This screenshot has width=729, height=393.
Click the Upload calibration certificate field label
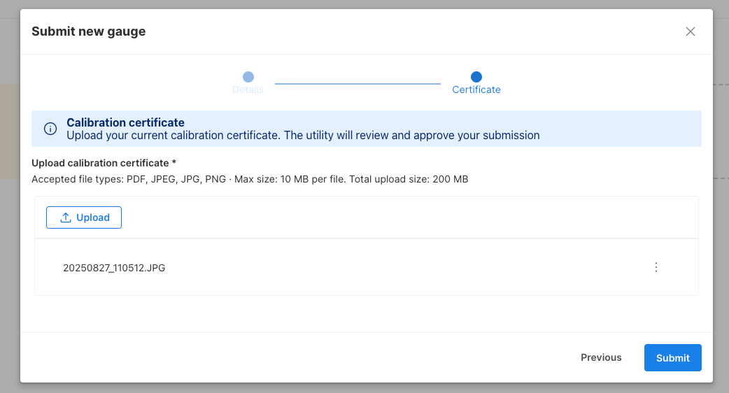click(x=104, y=163)
